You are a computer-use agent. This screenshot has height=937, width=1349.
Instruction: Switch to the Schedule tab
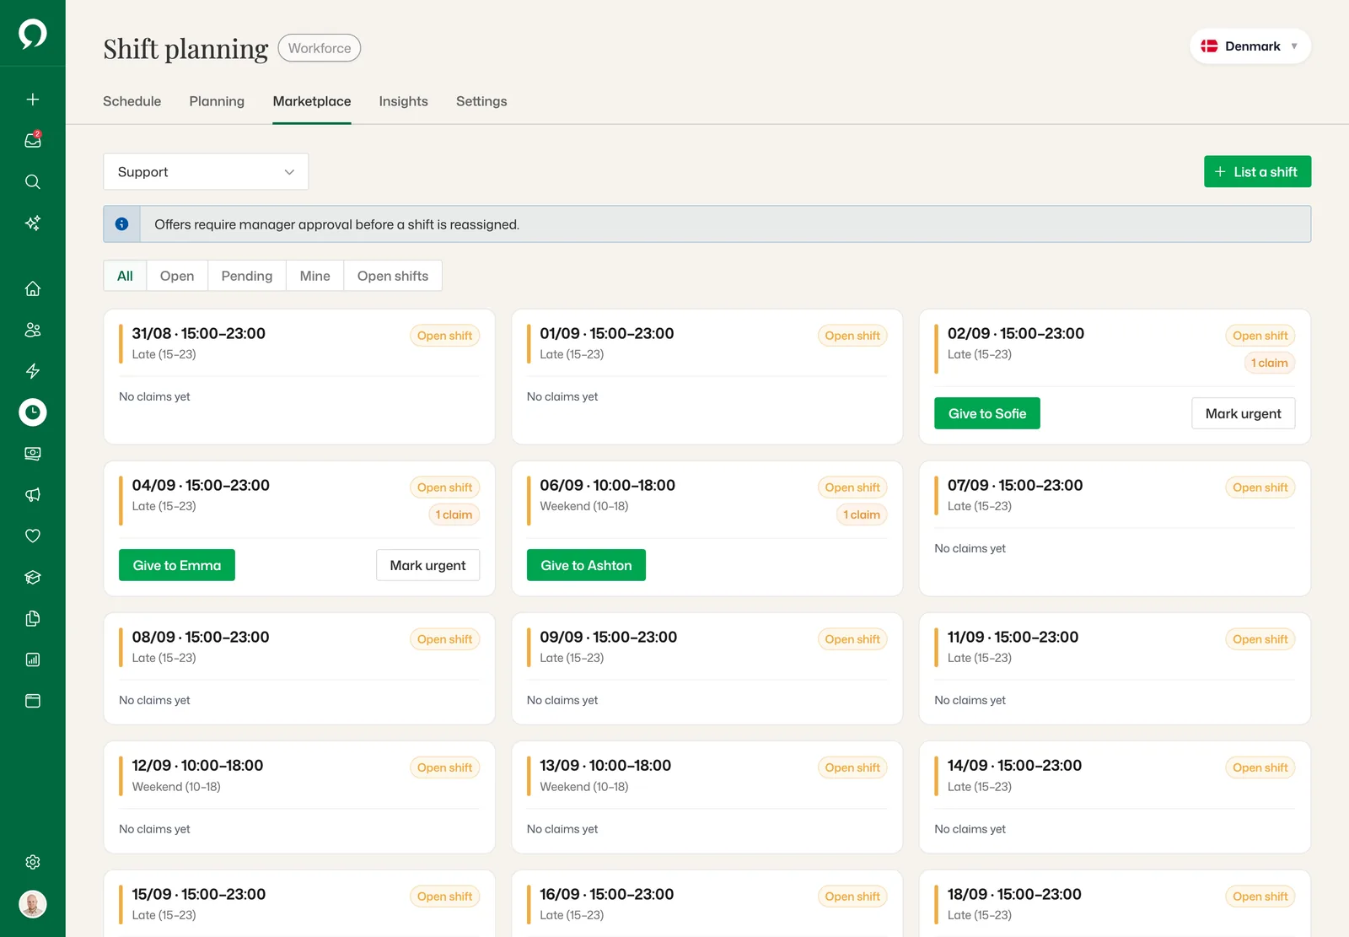click(132, 101)
